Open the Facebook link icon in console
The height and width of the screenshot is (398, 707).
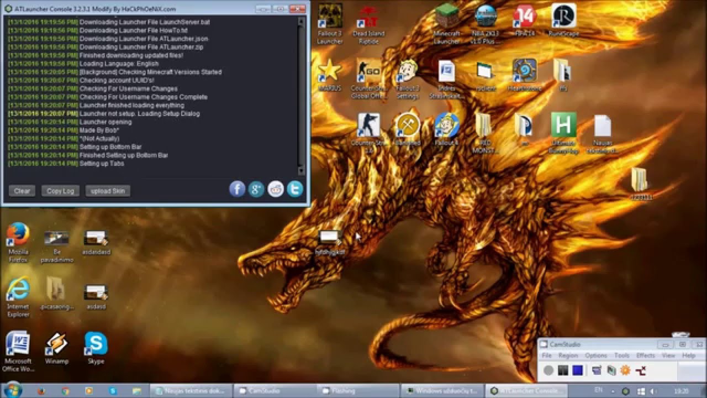pos(237,189)
